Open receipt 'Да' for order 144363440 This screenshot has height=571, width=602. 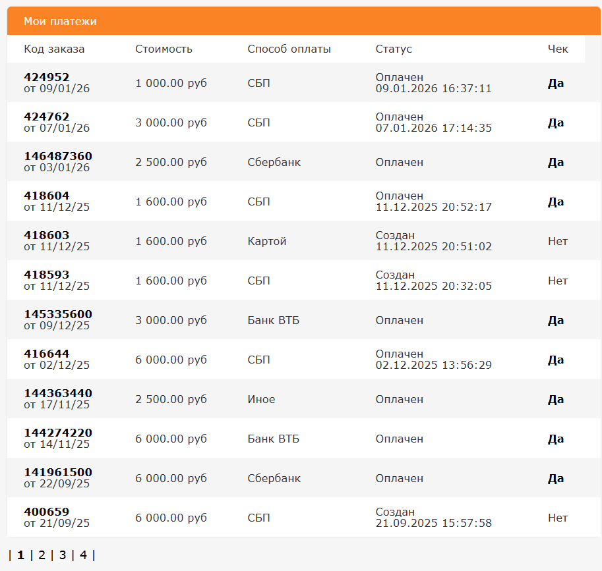[x=556, y=400]
